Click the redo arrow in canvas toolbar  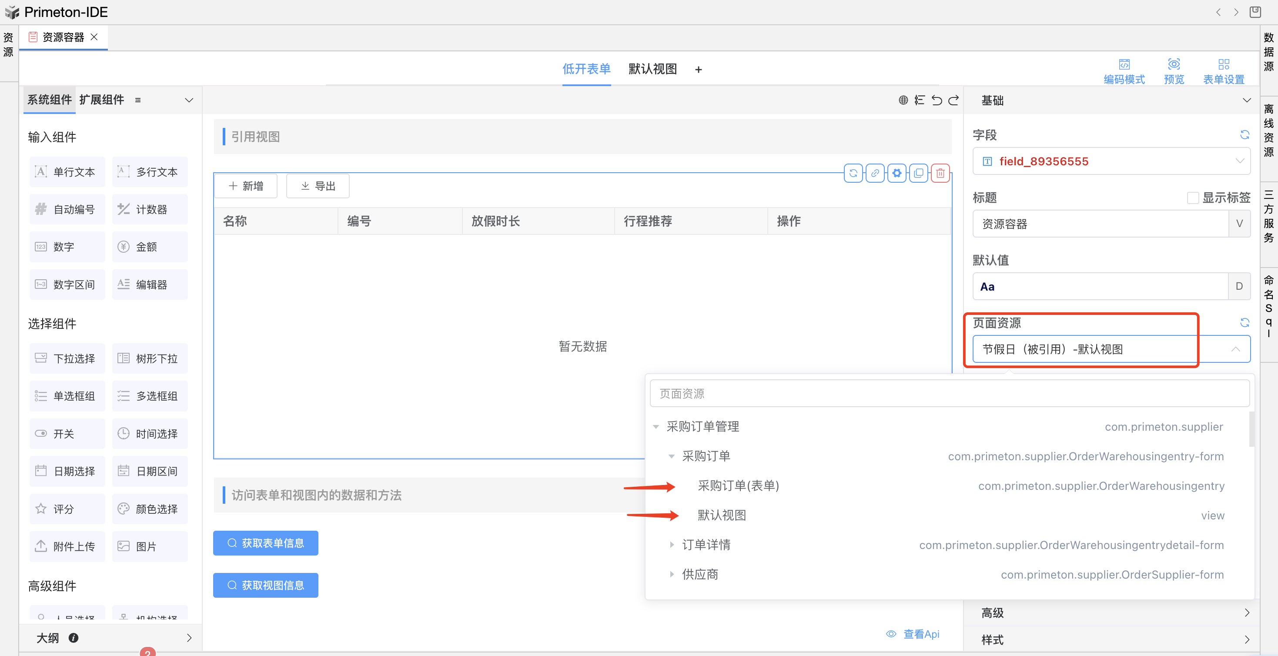tap(953, 100)
